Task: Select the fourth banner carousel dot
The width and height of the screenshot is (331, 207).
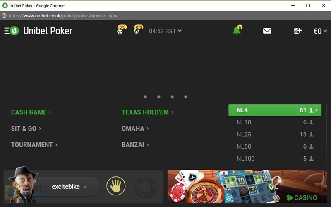Action: pyautogui.click(x=185, y=97)
